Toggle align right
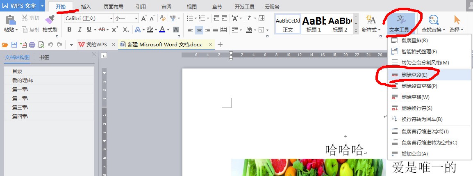Screen dimensions: 473x176 tap(207, 30)
